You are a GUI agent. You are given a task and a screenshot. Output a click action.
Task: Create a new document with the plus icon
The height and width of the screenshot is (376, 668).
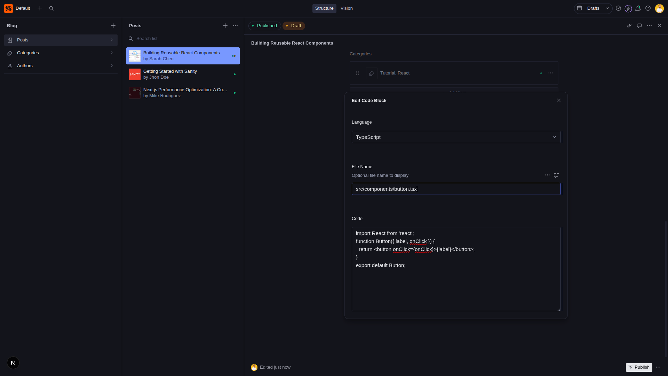click(40, 8)
